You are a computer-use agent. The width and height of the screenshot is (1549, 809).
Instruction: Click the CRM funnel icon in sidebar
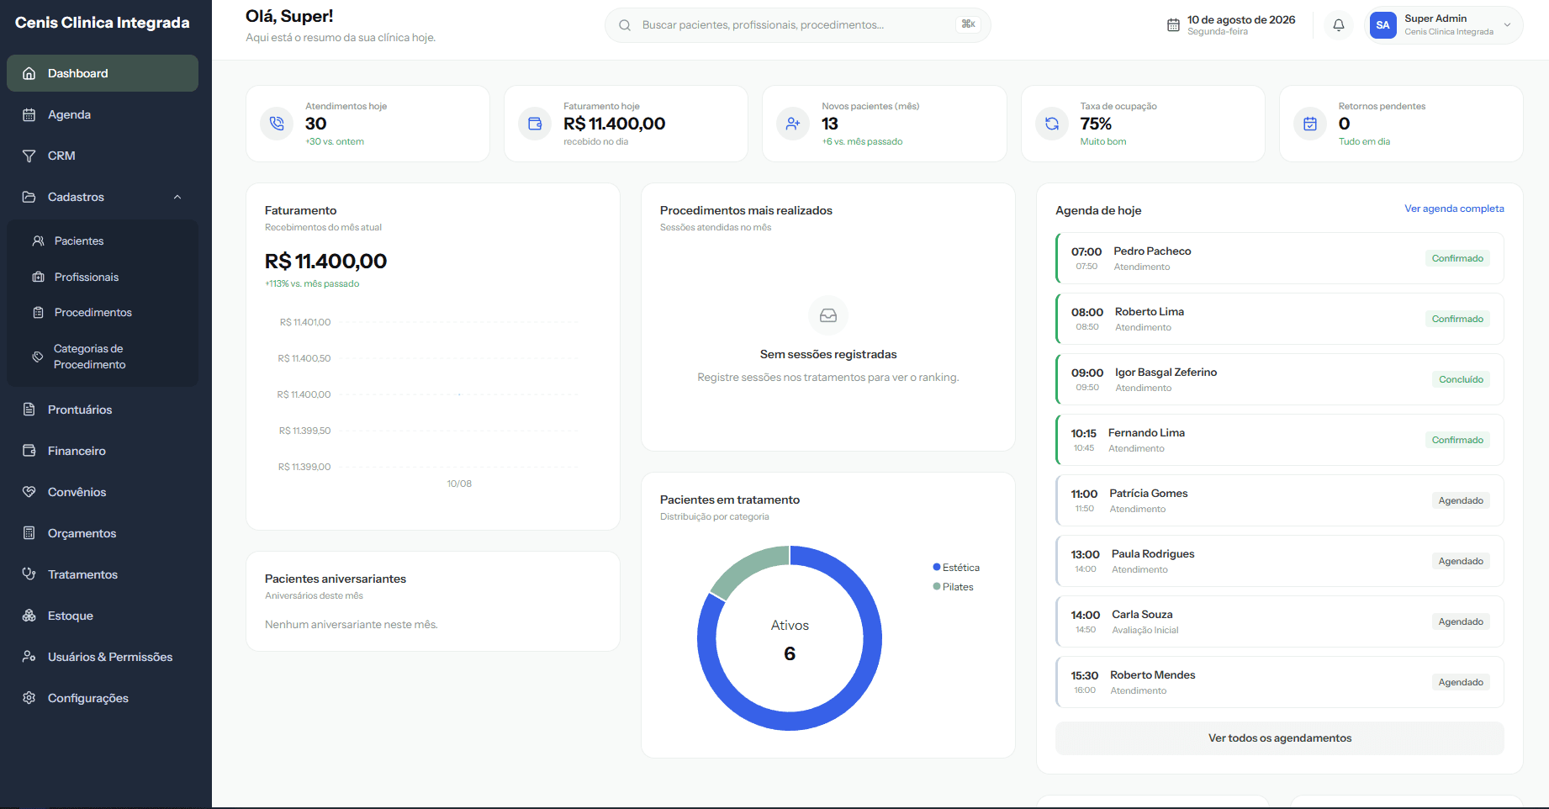coord(29,156)
